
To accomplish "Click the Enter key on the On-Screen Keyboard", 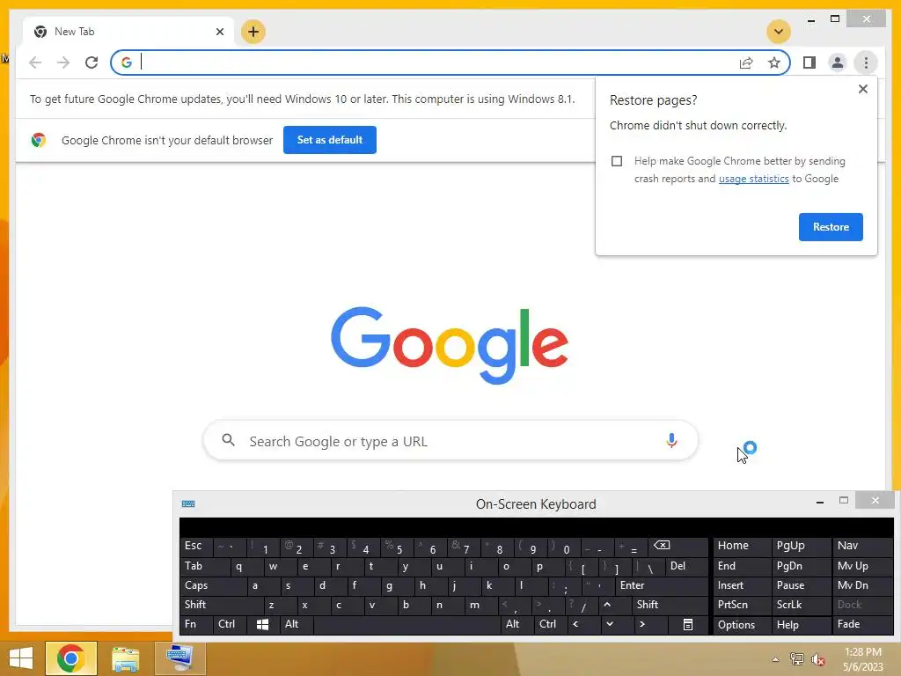I will click(662, 585).
